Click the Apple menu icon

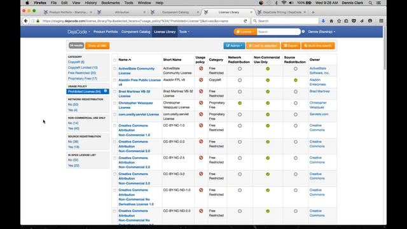[27, 3]
